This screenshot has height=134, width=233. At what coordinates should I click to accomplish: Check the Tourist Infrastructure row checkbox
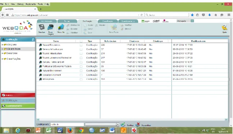[81, 54]
